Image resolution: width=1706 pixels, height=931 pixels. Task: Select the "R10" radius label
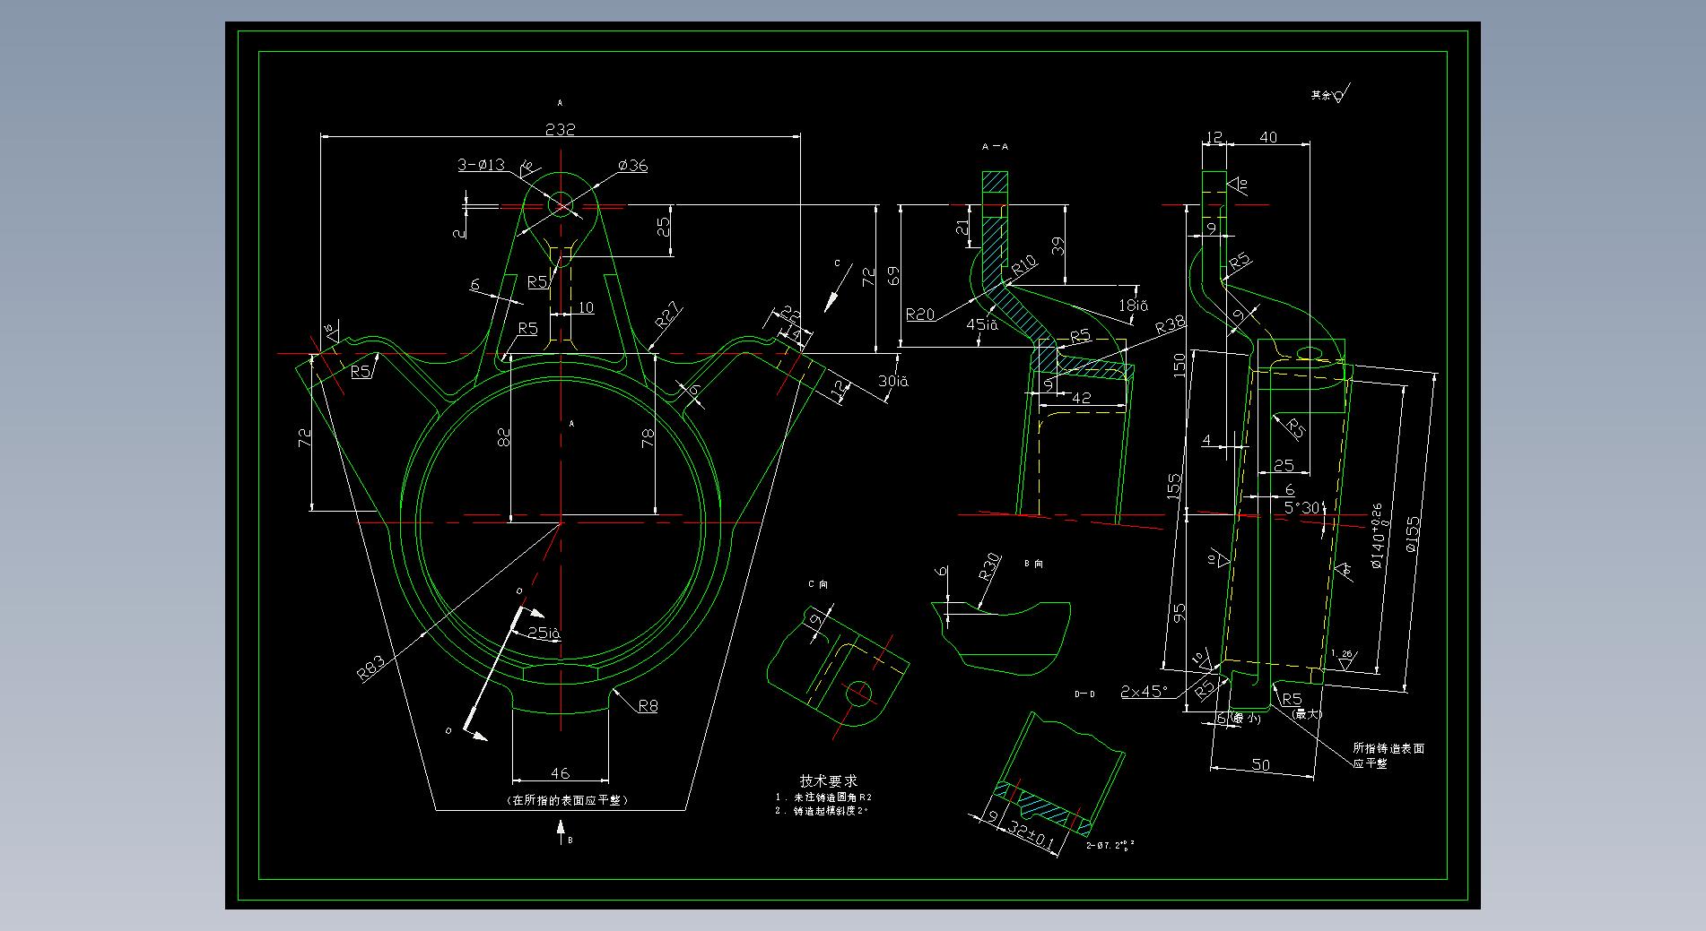(1023, 265)
